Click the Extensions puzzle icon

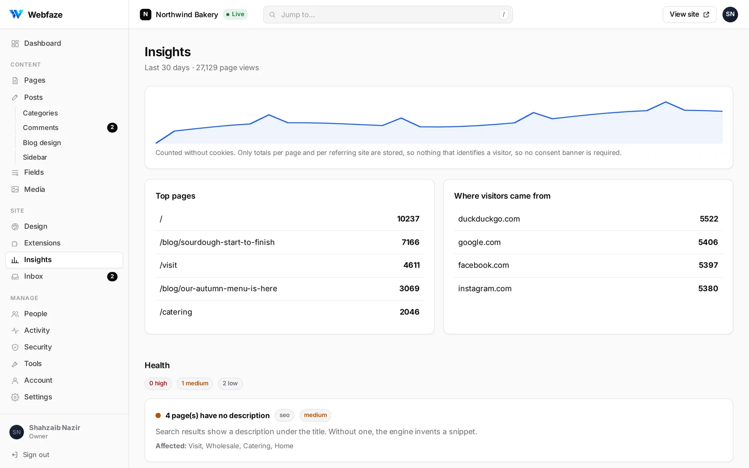click(15, 243)
